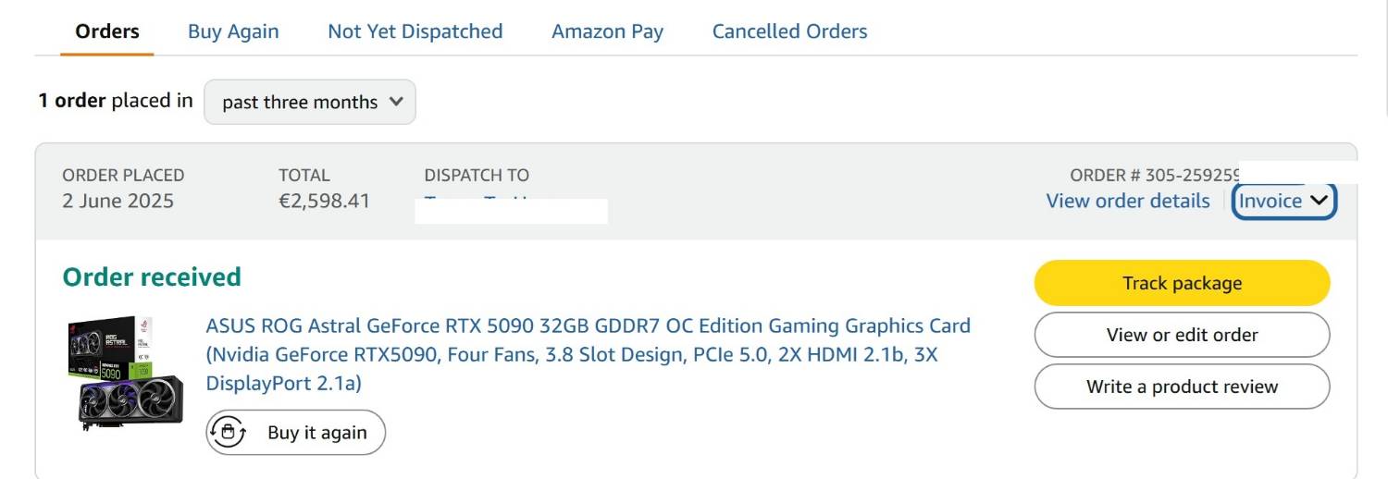Open the past three months dropdown
The width and height of the screenshot is (1388, 479).
[309, 102]
